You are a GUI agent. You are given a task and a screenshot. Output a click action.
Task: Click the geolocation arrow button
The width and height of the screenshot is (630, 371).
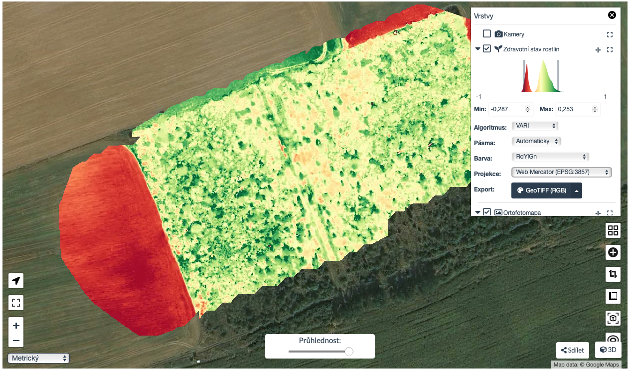[16, 281]
